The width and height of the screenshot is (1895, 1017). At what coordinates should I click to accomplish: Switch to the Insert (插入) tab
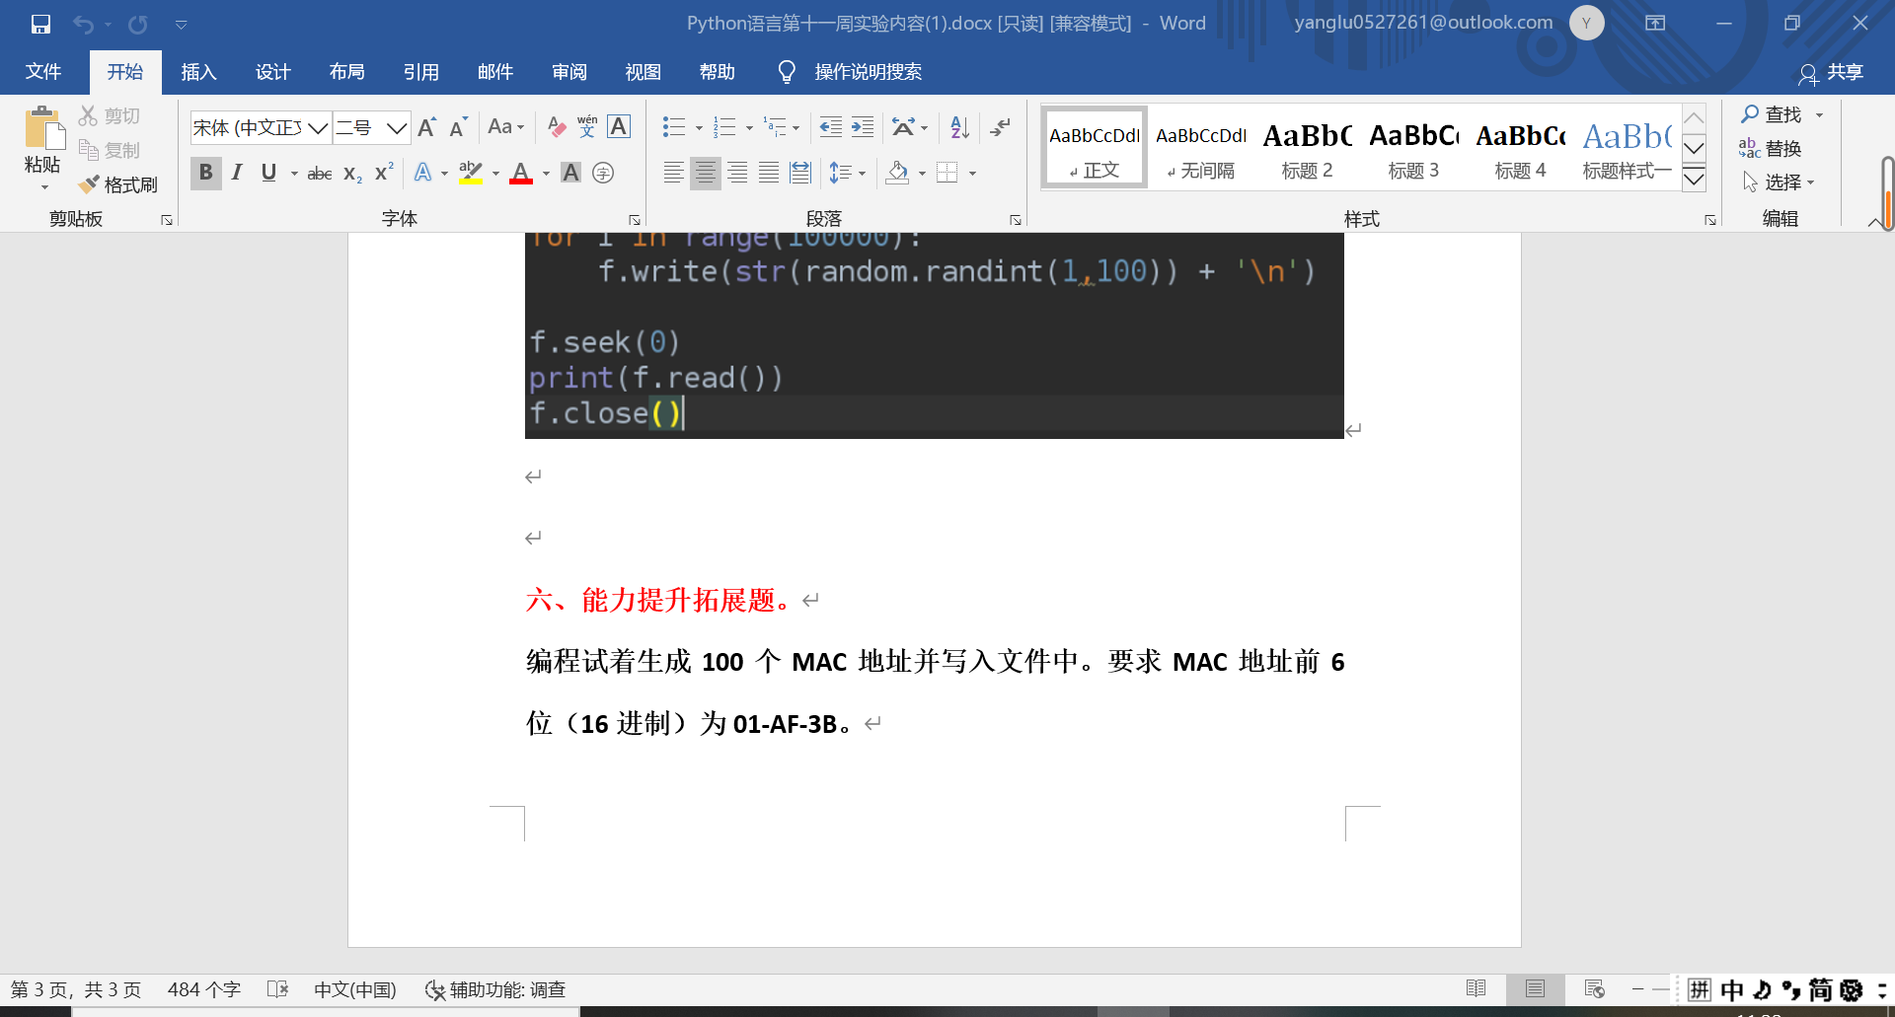tap(198, 72)
